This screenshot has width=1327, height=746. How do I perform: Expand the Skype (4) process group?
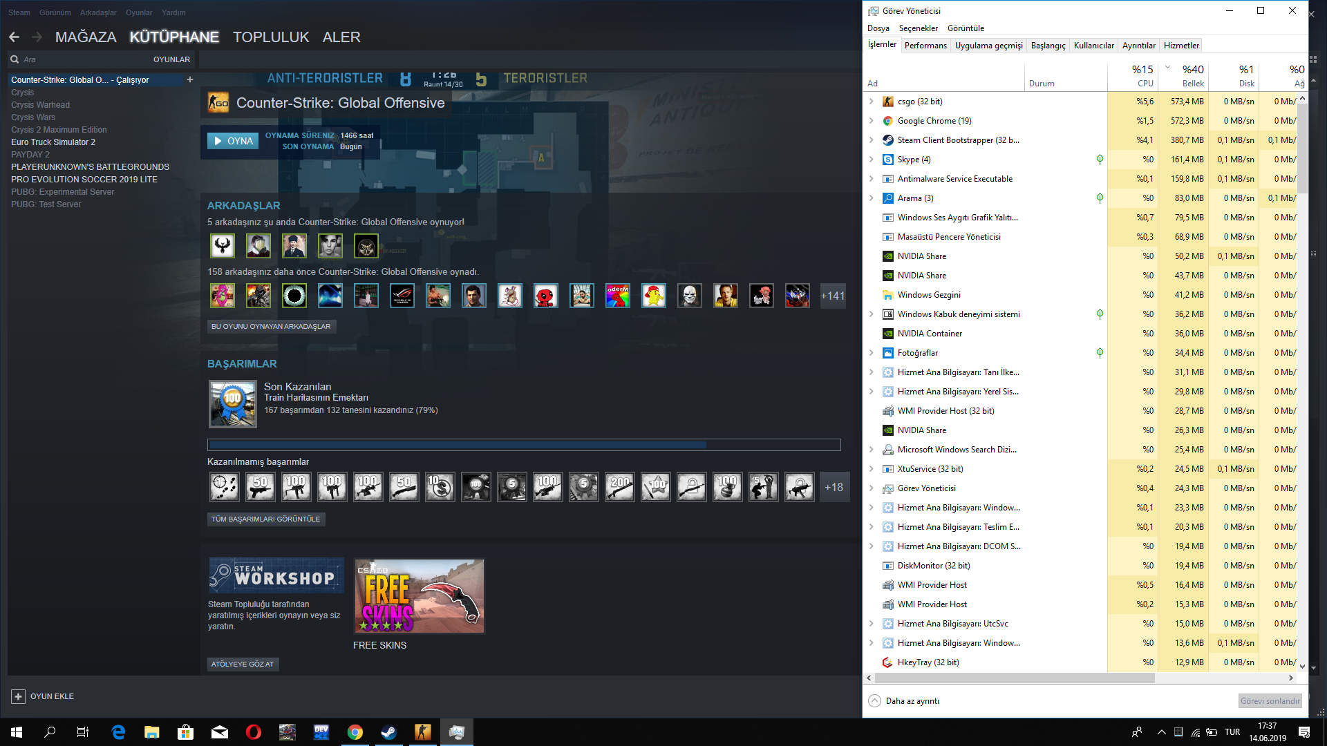pyautogui.click(x=871, y=160)
